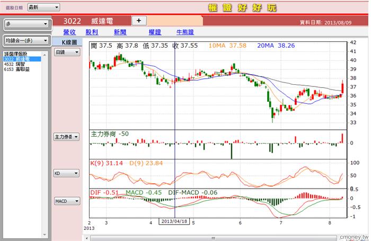Viewport: 371px width, 241px height.
Task: Click the 資料日期: 2013/08/09 text
Action: 326,22
